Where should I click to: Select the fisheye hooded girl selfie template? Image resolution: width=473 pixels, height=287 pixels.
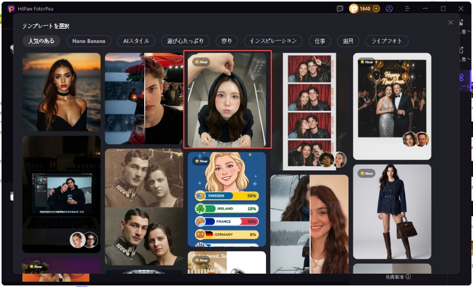[x=227, y=100]
